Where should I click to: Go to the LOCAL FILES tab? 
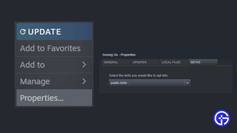(171, 62)
